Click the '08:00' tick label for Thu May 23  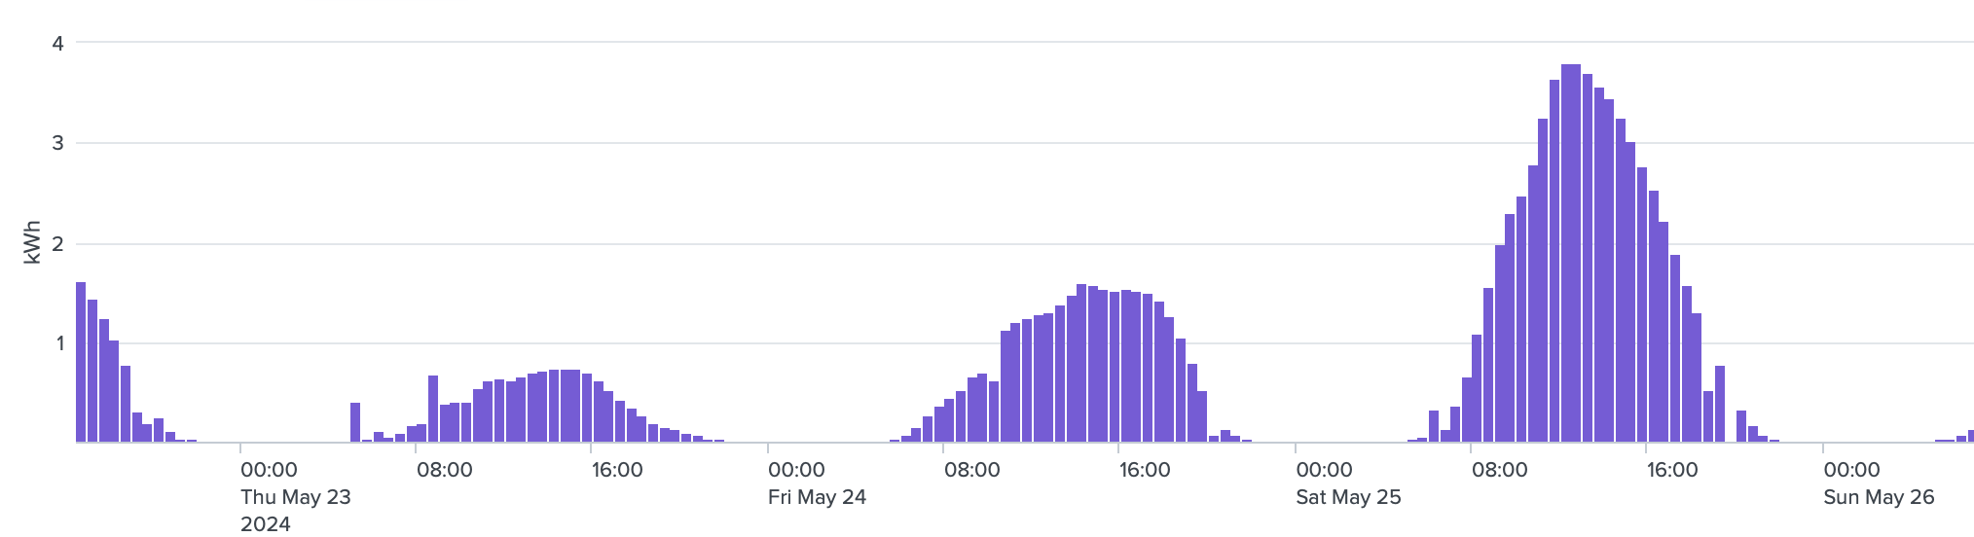pyautogui.click(x=444, y=470)
